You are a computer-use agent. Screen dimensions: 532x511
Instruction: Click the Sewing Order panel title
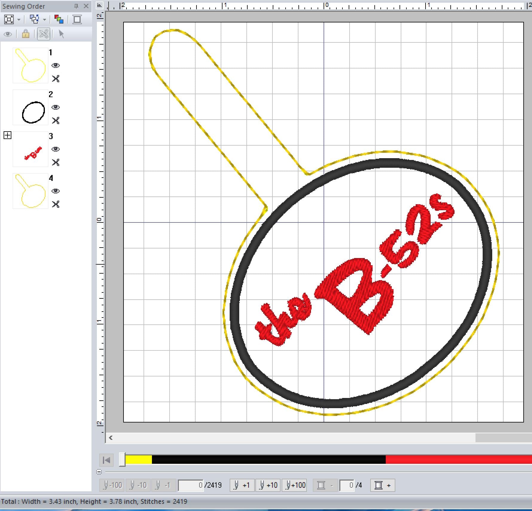click(24, 6)
